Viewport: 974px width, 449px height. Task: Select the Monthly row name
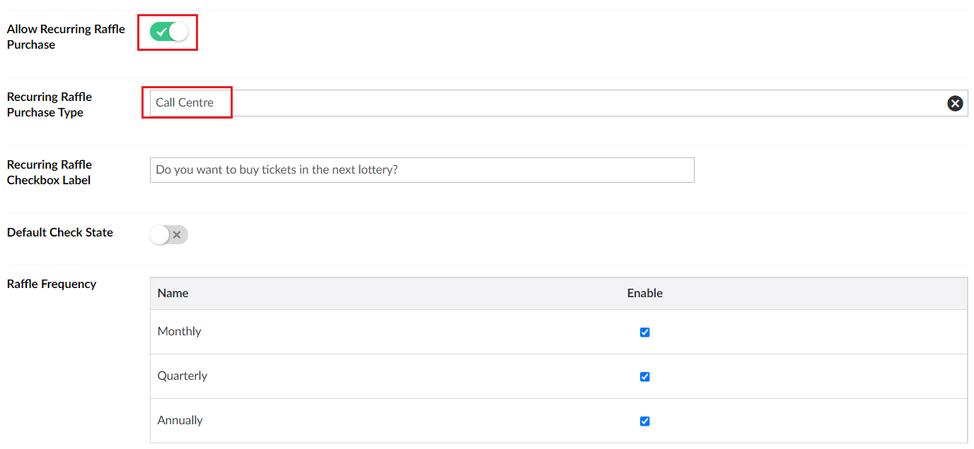click(179, 331)
